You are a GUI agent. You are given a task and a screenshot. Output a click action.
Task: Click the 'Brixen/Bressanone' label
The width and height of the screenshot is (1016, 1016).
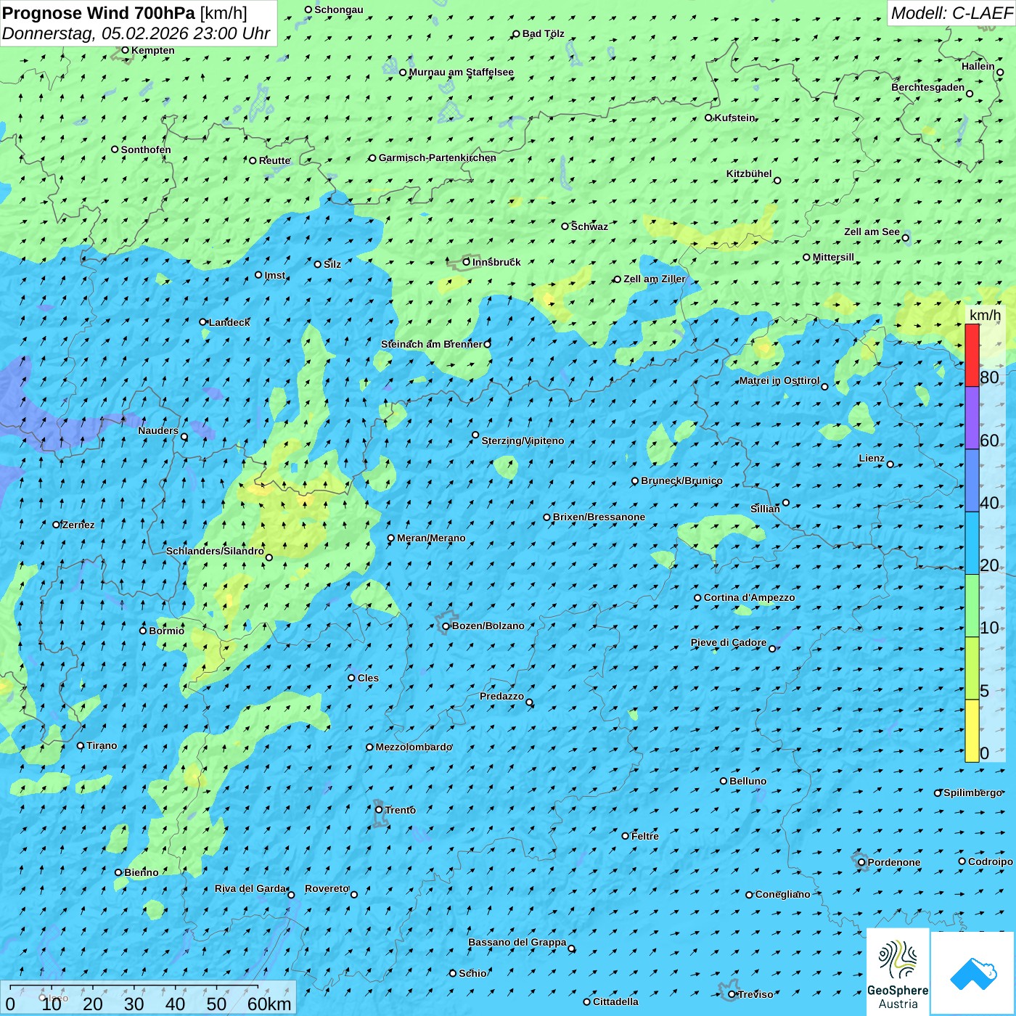coord(599,517)
